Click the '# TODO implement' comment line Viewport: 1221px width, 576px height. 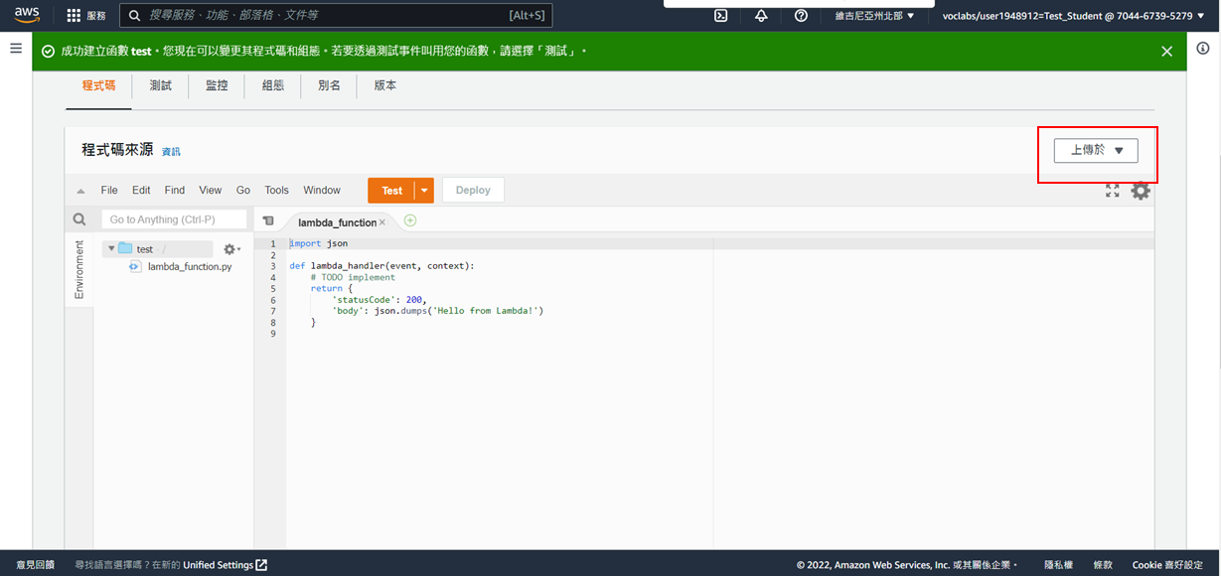pyautogui.click(x=353, y=277)
